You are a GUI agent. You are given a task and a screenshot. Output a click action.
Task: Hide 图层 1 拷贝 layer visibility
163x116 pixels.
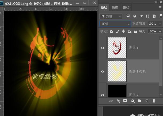(x=103, y=71)
